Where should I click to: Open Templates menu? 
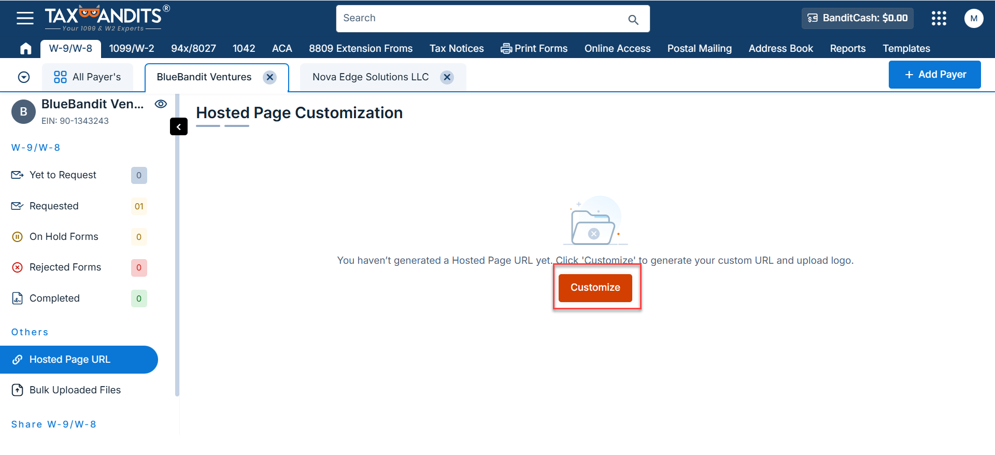click(906, 48)
